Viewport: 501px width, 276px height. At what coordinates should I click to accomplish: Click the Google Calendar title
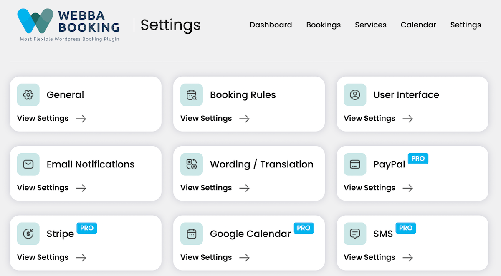(x=250, y=234)
